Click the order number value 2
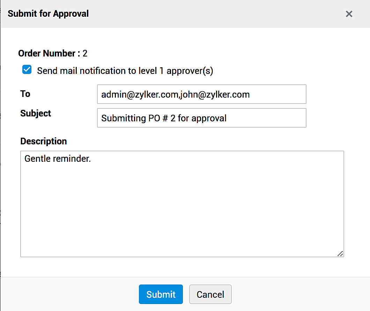370x311 pixels. tap(85, 53)
